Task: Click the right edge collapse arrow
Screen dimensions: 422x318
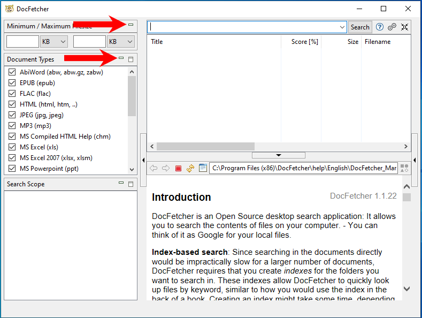Action: point(415,160)
